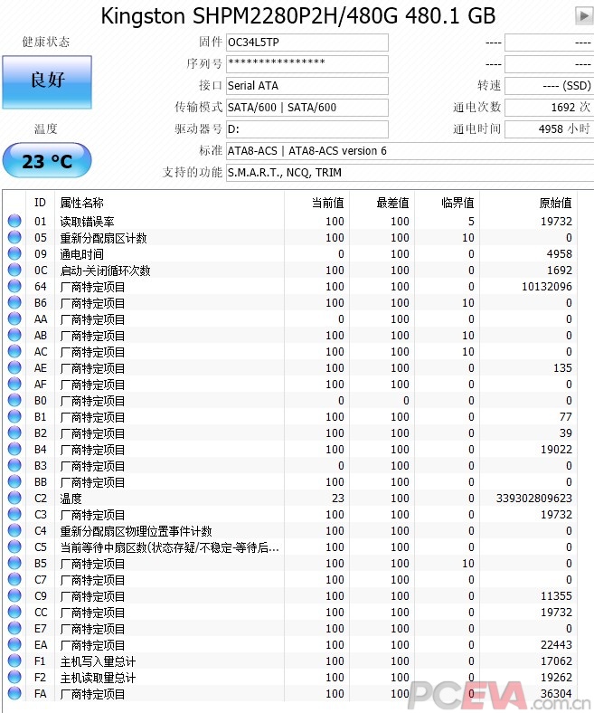
Task: Click the drive letter D: field
Action: [x=307, y=129]
